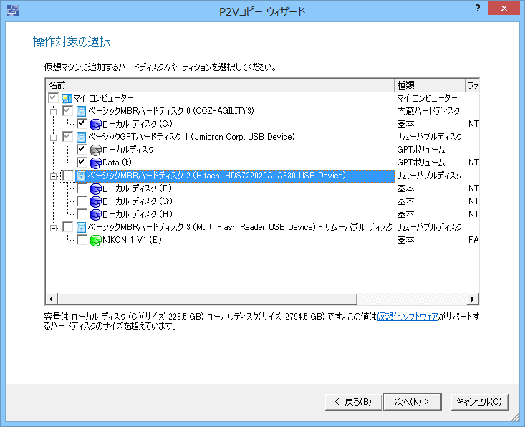Select ベーシックMBRハードディスク 0 (OCZ-AGILITY3) label
This screenshot has width=525, height=427.
170,111
